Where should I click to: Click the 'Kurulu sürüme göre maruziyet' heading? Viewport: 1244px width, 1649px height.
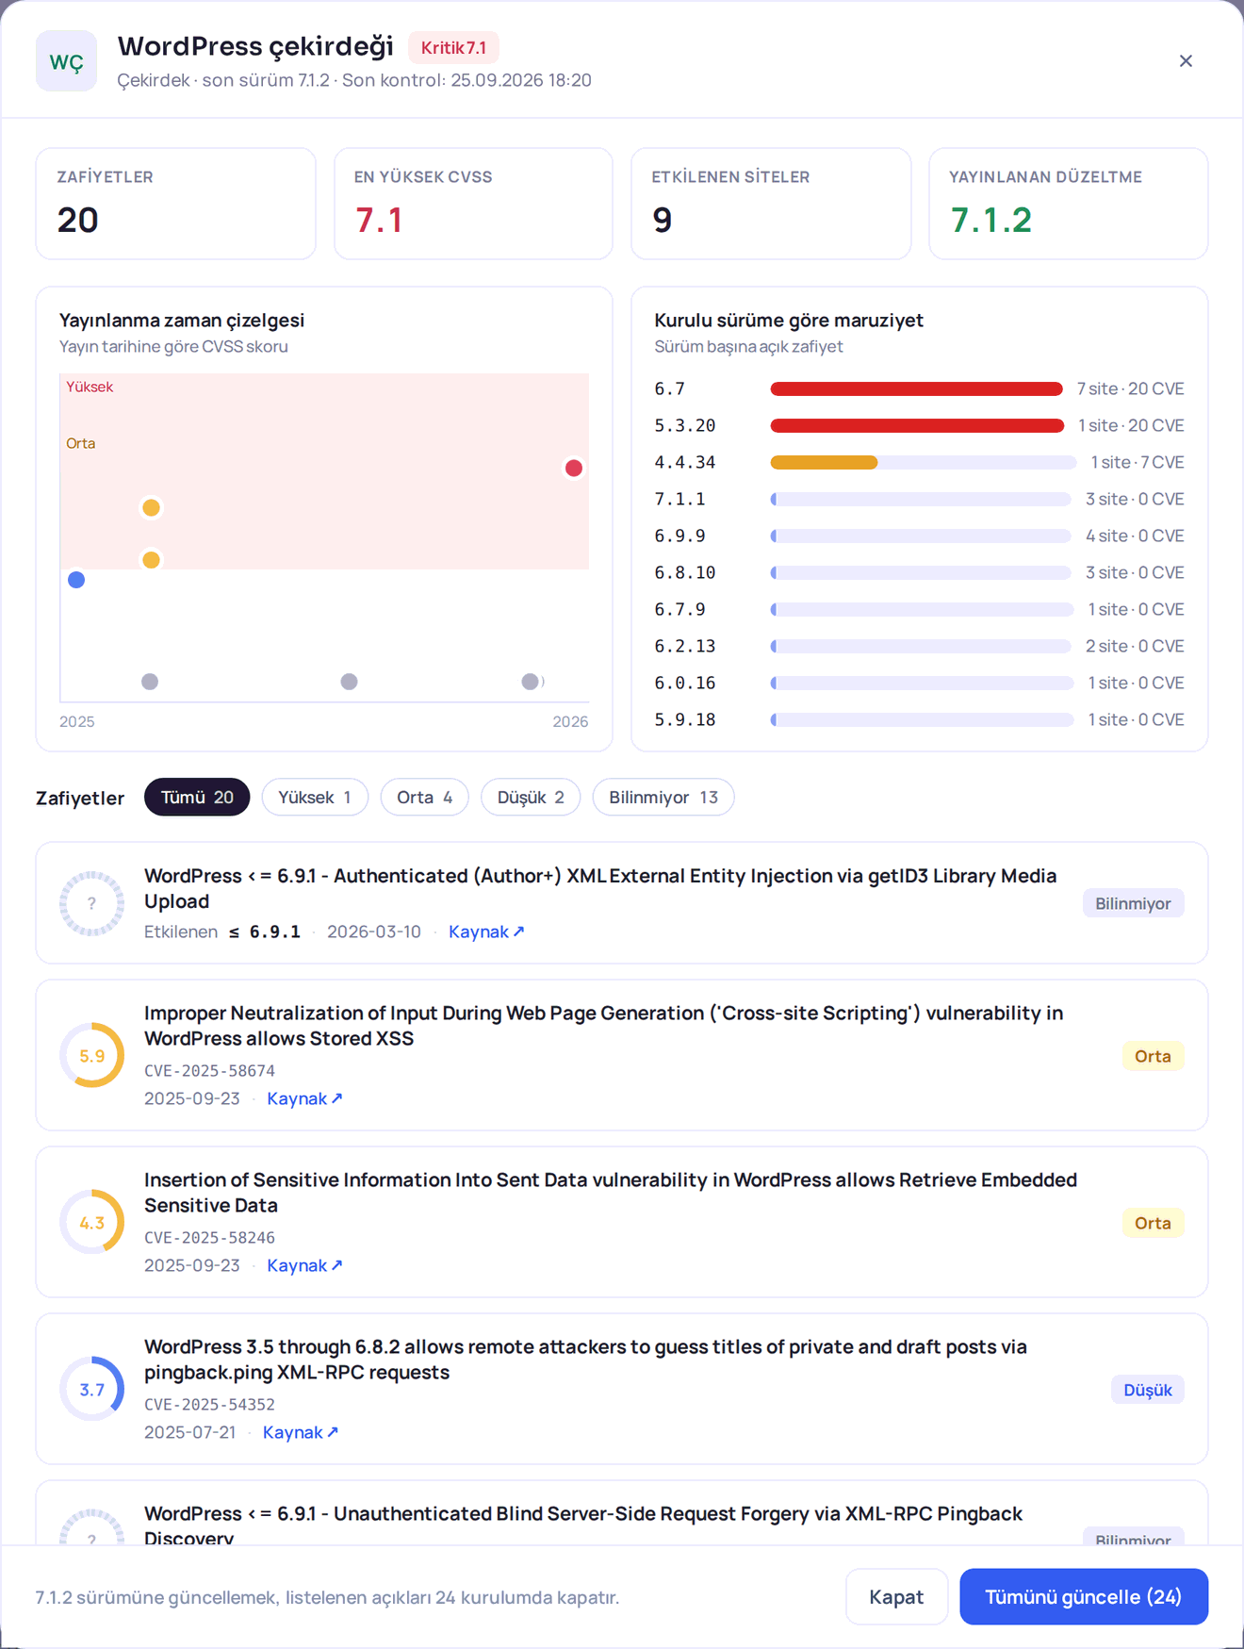tap(789, 321)
